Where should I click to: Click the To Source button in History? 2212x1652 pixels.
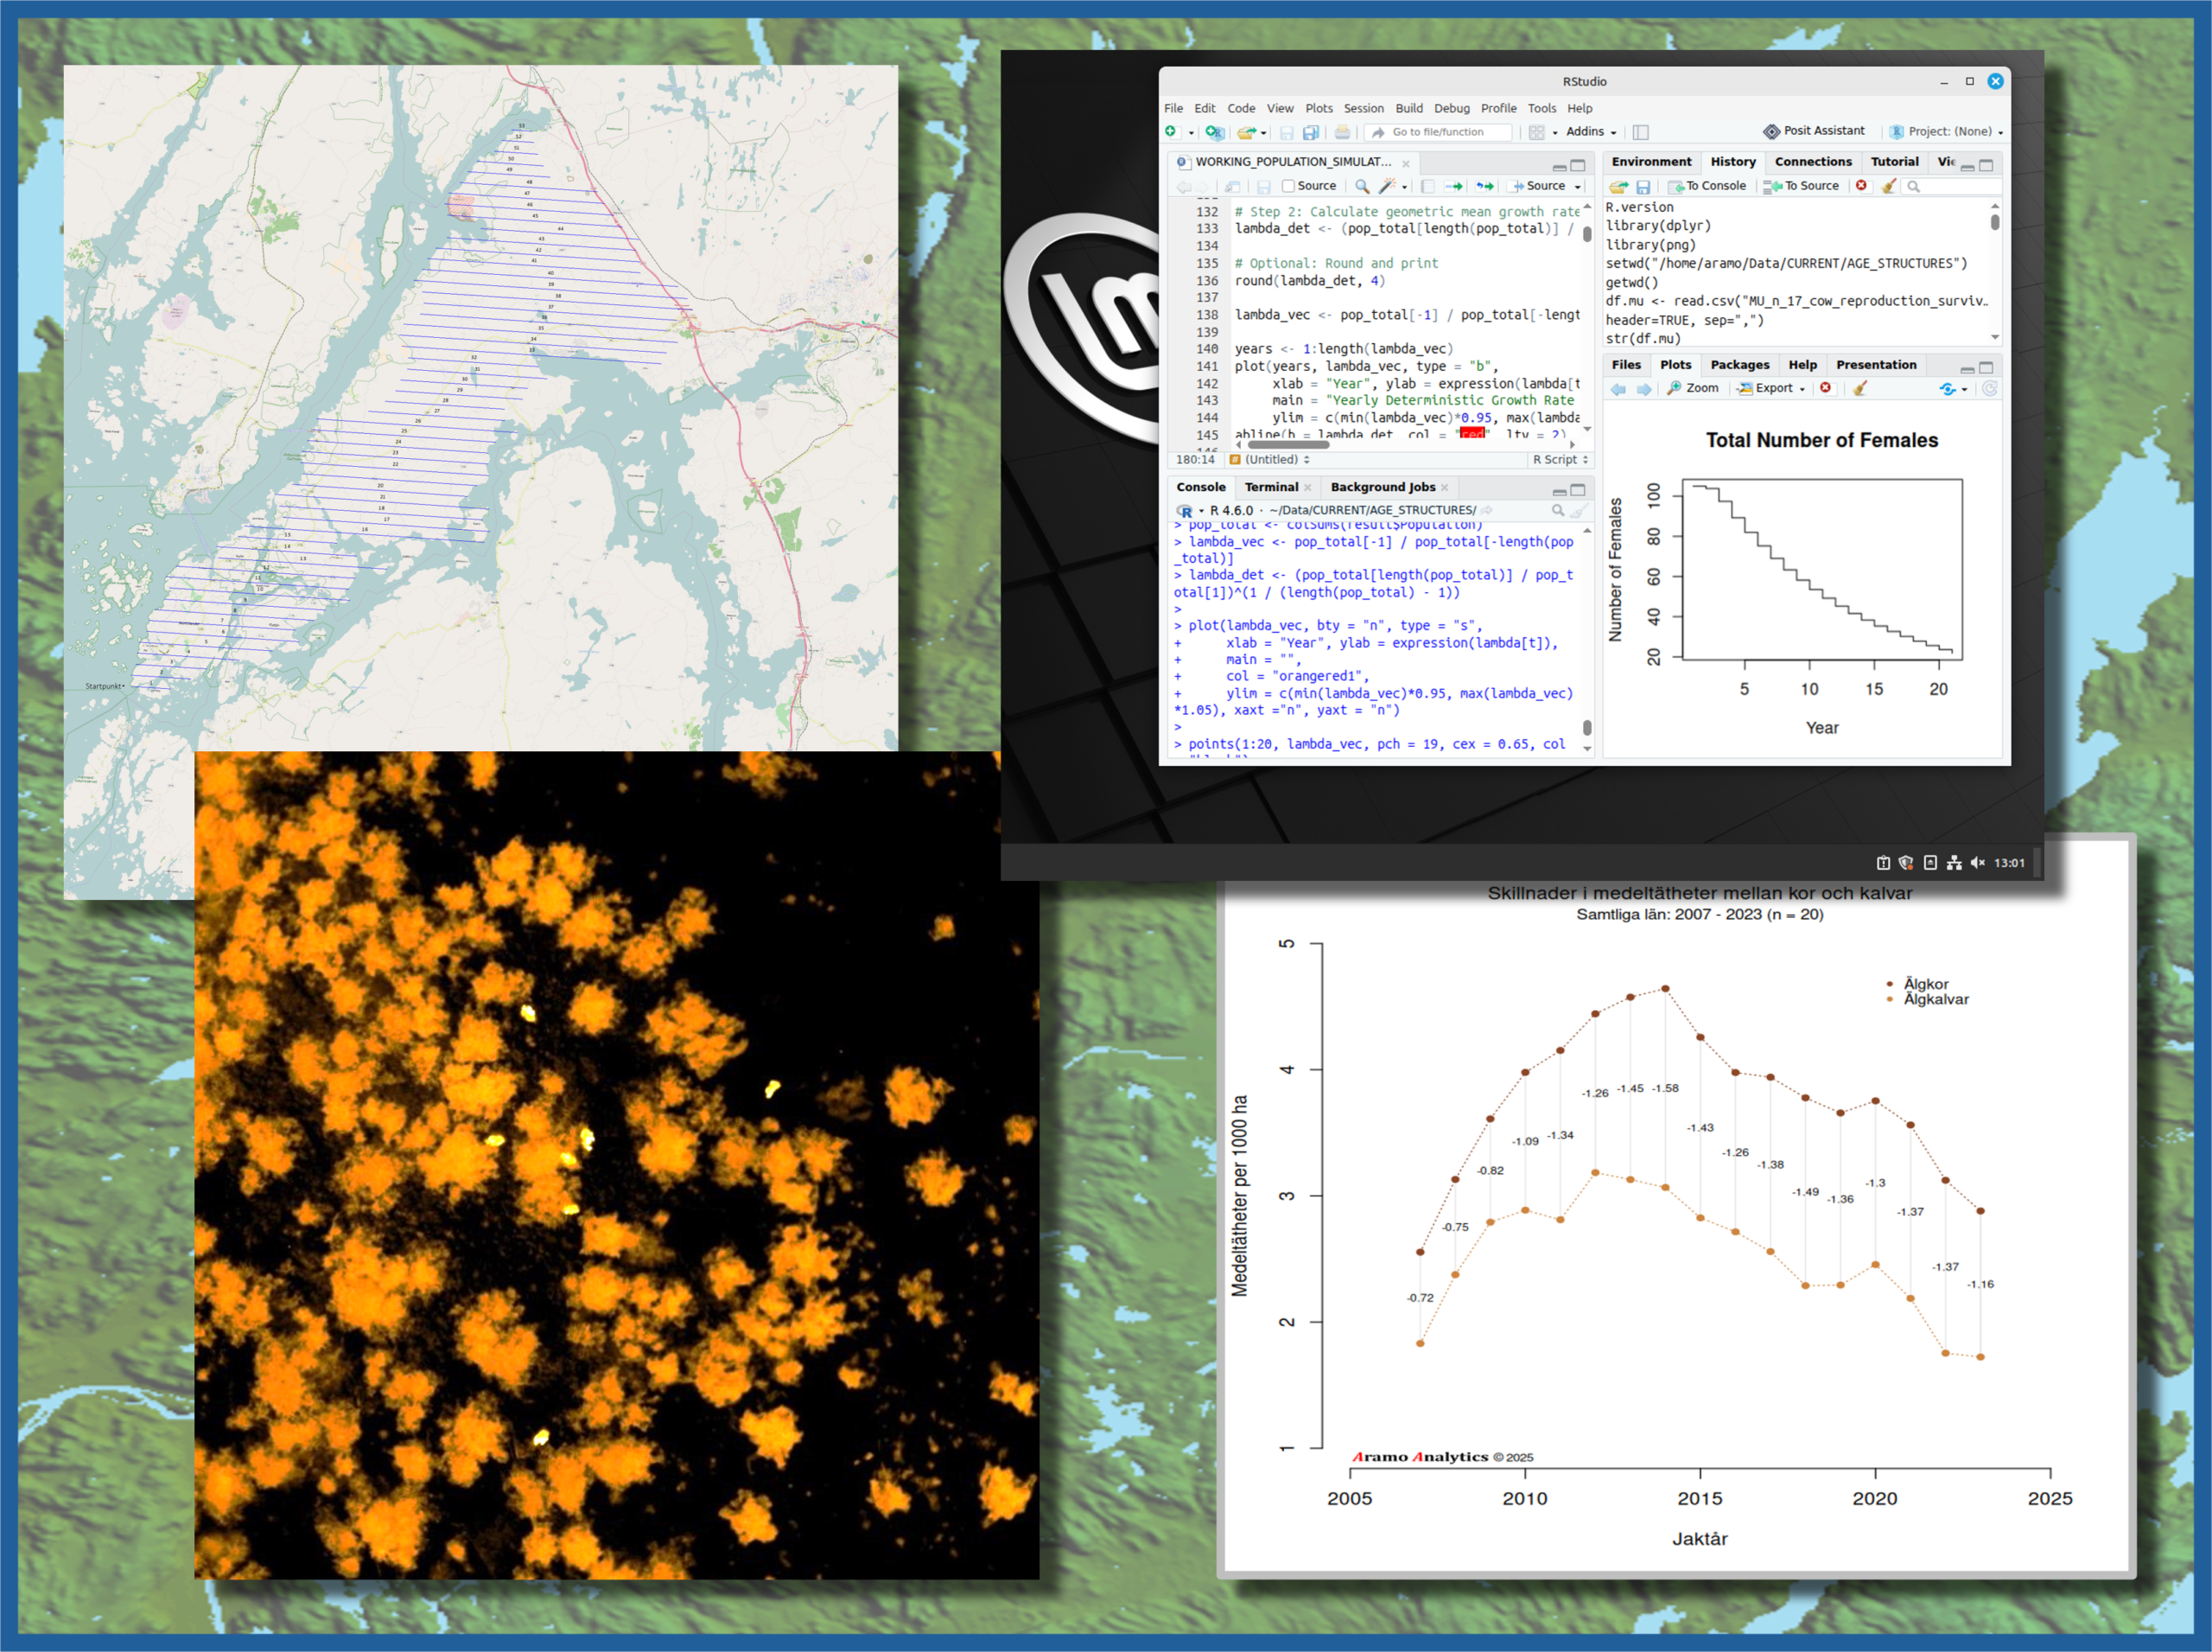coord(1802,186)
